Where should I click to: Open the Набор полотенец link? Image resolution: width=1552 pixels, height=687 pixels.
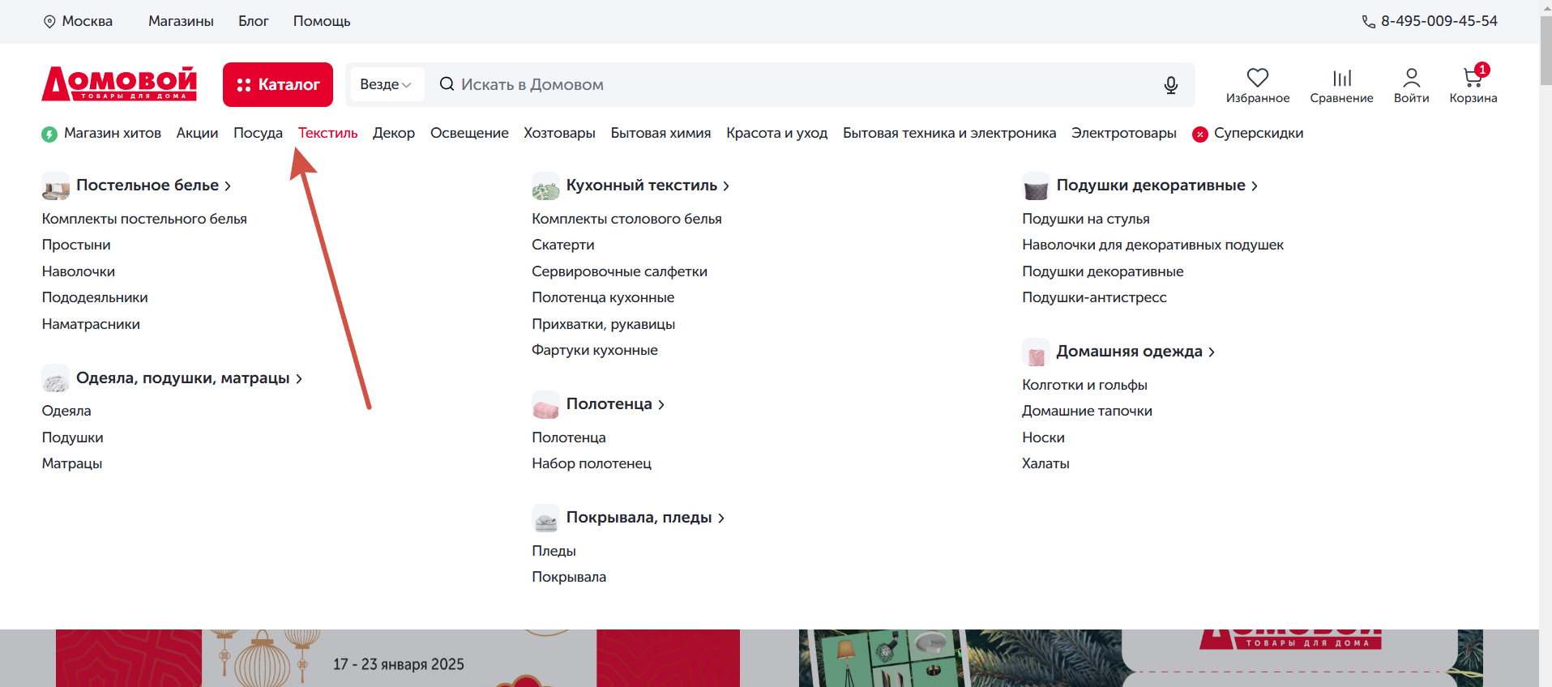click(x=592, y=463)
